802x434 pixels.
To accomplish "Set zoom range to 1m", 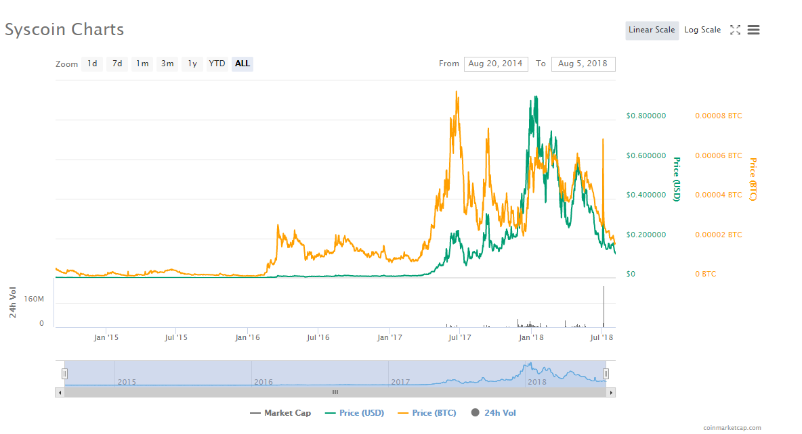I will pyautogui.click(x=142, y=64).
